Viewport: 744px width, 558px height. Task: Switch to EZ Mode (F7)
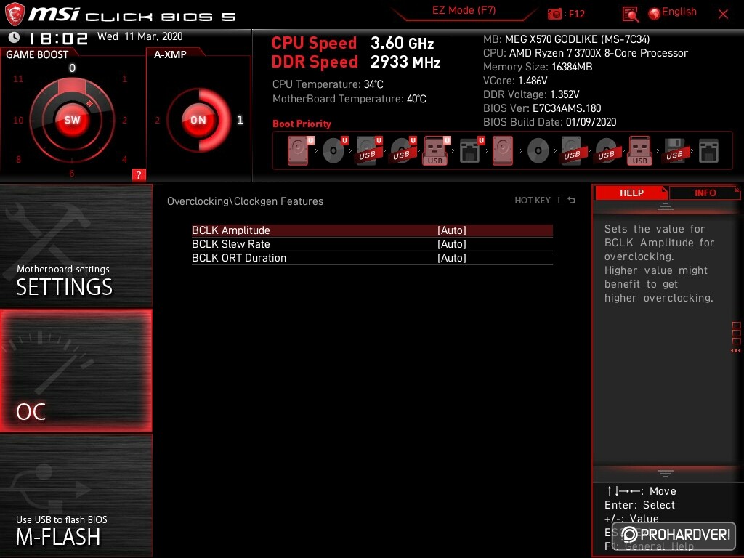(x=464, y=10)
